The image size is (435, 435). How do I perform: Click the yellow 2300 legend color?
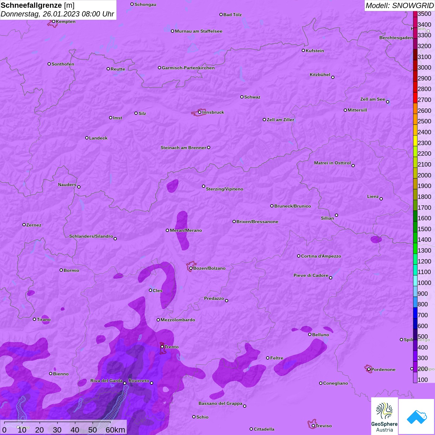(415, 140)
